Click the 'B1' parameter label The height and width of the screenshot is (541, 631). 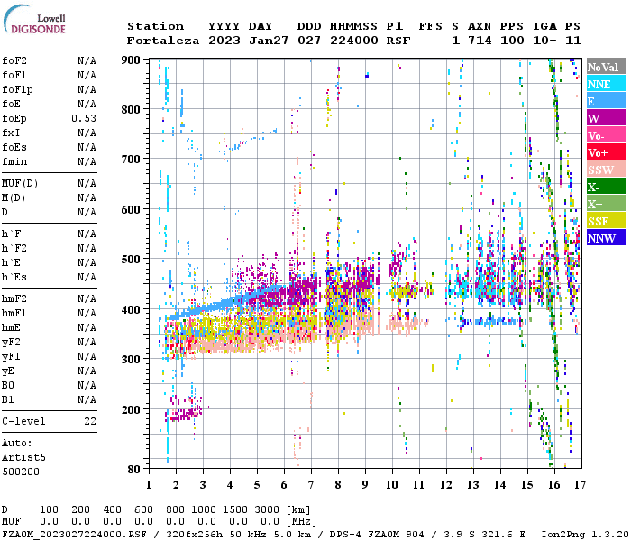8,400
